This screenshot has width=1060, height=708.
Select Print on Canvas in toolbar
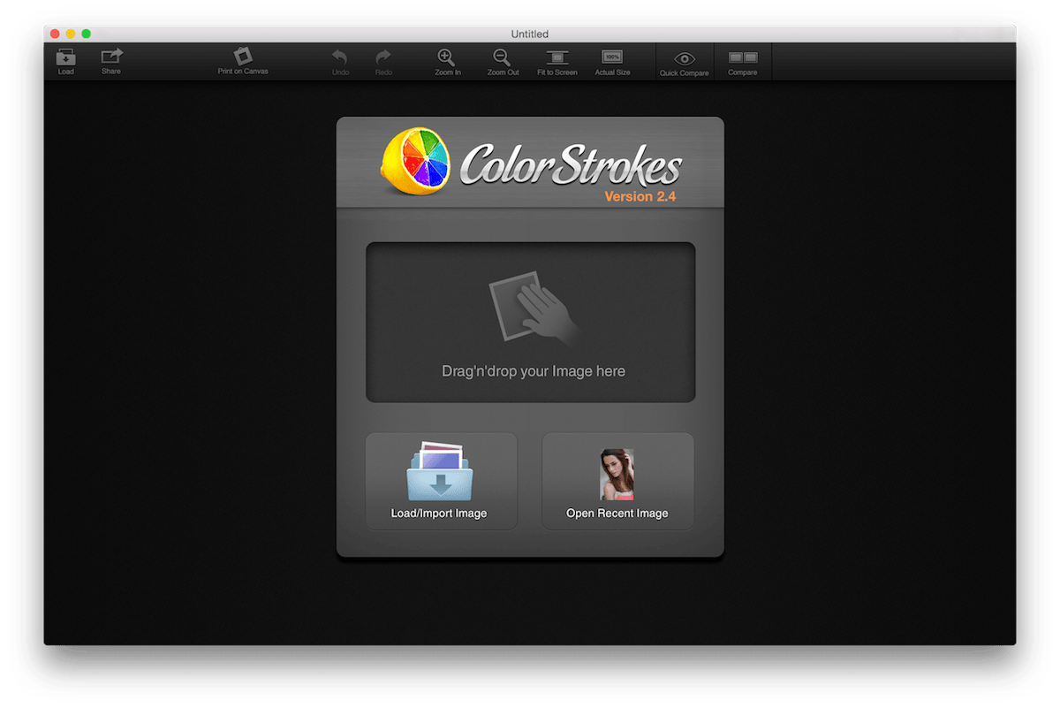click(243, 56)
